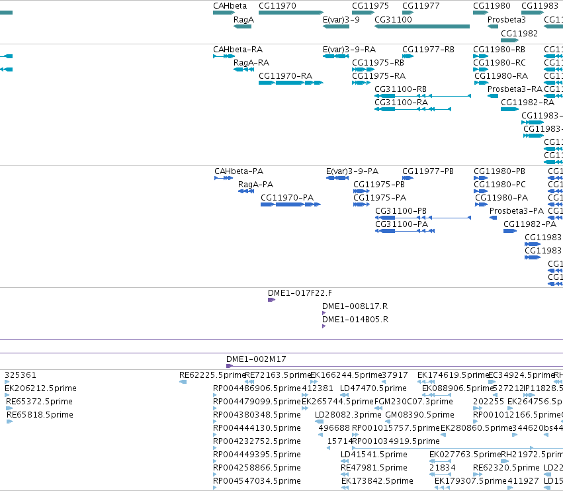Image resolution: width=563 pixels, height=491 pixels.
Task: Open protein CG11970-PA
Action: coord(290,204)
